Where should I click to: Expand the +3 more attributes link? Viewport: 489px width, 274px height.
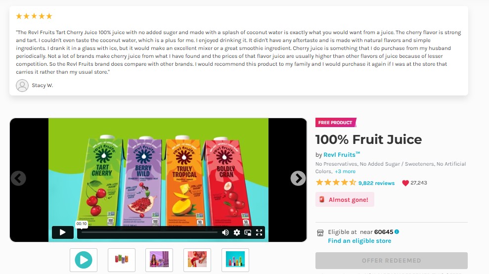click(345, 171)
